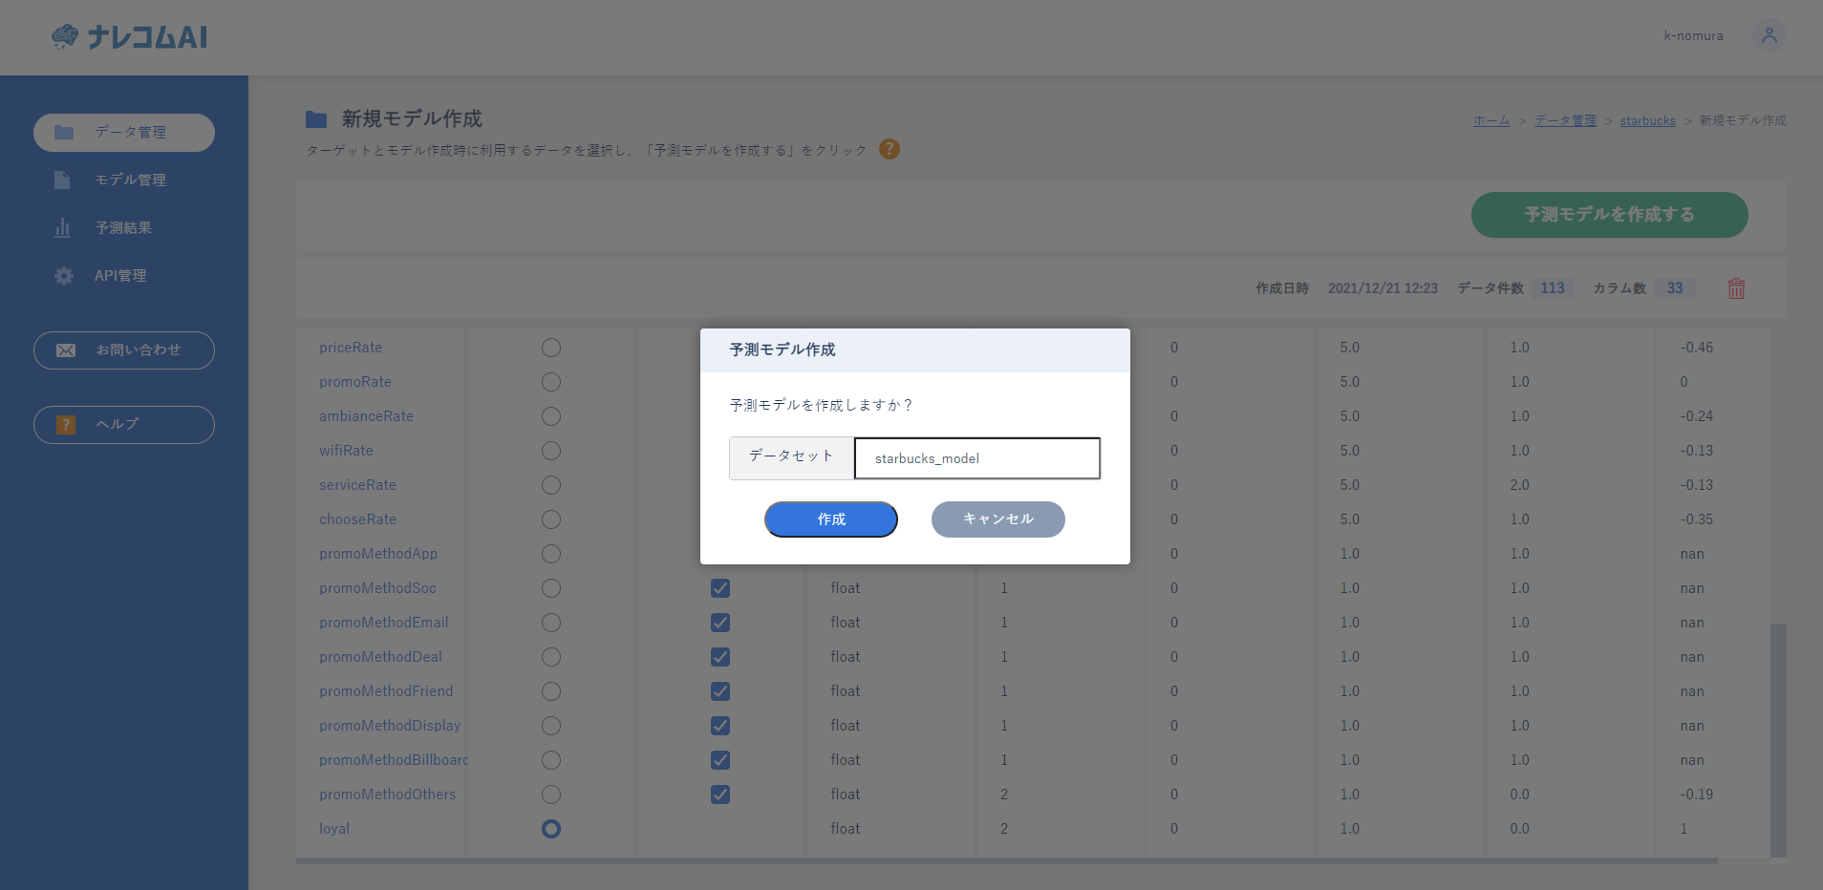The width and height of the screenshot is (1823, 890).
Task: Open the データ管理 sidebar menu
Action: 124,133
